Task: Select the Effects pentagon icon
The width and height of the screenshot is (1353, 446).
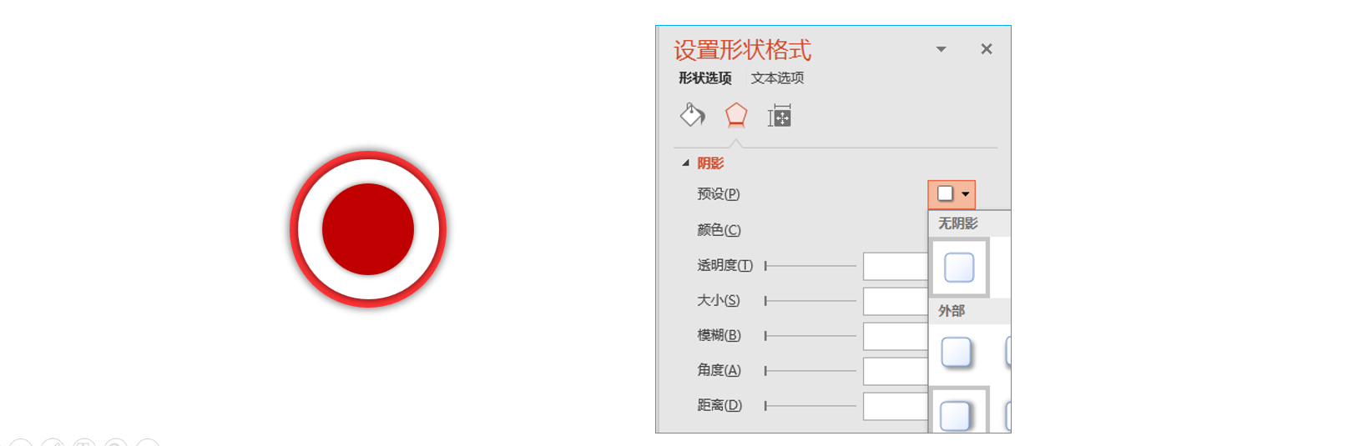Action: pos(736,115)
